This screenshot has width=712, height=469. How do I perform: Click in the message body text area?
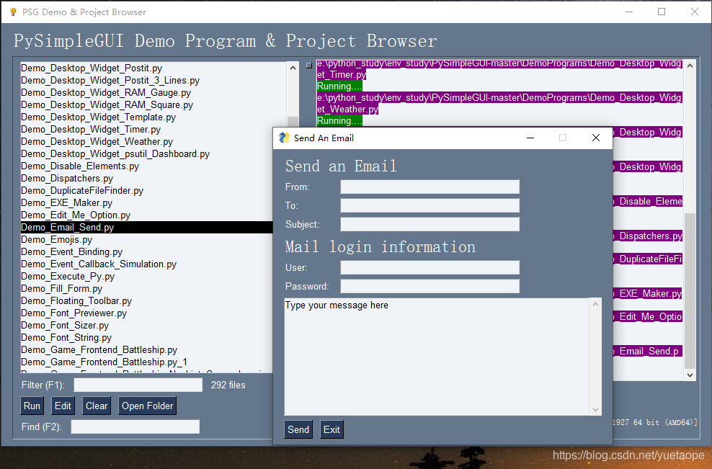point(437,357)
